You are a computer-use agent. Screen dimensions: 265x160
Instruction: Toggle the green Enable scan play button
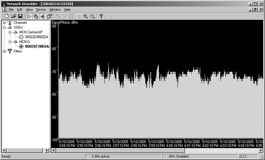[29, 16]
